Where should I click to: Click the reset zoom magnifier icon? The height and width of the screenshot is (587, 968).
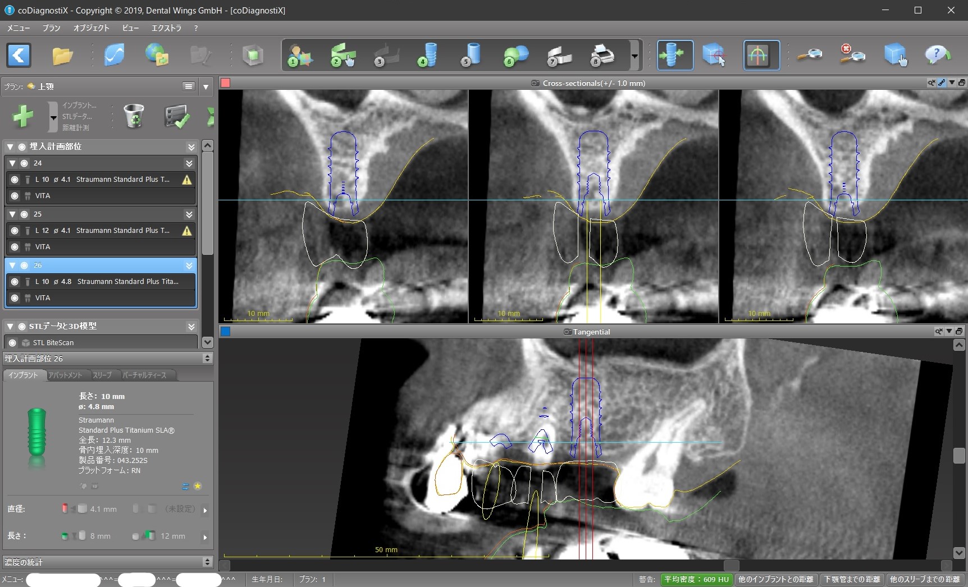(852, 55)
